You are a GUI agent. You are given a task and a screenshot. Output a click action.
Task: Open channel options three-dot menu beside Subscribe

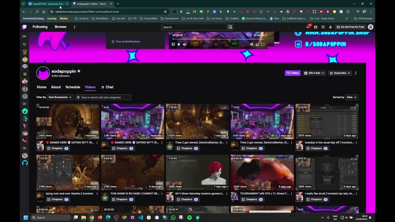(356, 73)
